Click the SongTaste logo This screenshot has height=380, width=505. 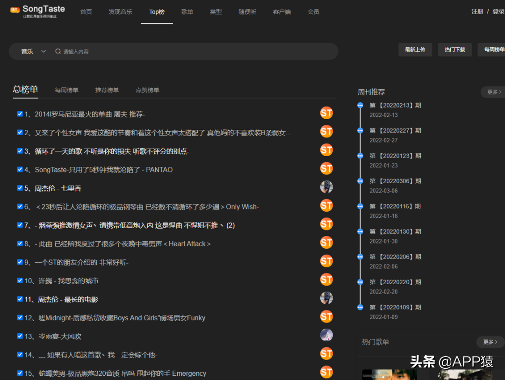(37, 11)
